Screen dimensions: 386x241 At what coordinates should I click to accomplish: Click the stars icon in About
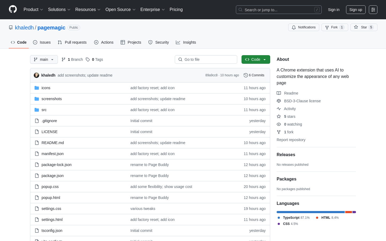click(x=279, y=116)
